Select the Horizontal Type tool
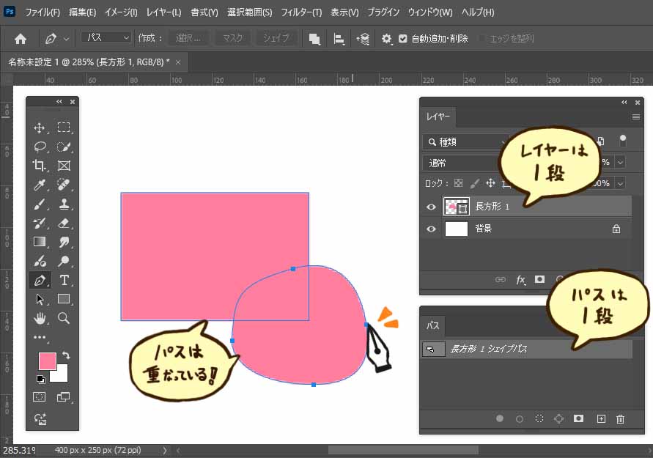The height and width of the screenshot is (458, 653). [x=64, y=280]
